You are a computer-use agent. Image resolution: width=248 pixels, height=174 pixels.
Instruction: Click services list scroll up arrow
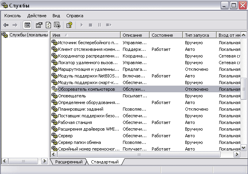point(244,35)
